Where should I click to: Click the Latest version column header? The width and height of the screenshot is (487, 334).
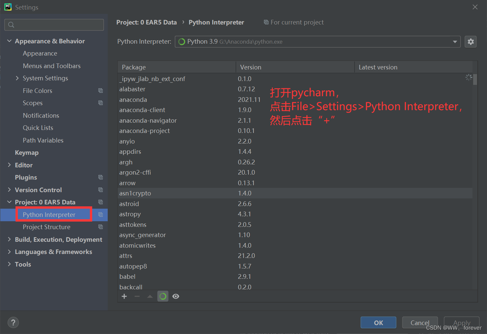(x=413, y=67)
